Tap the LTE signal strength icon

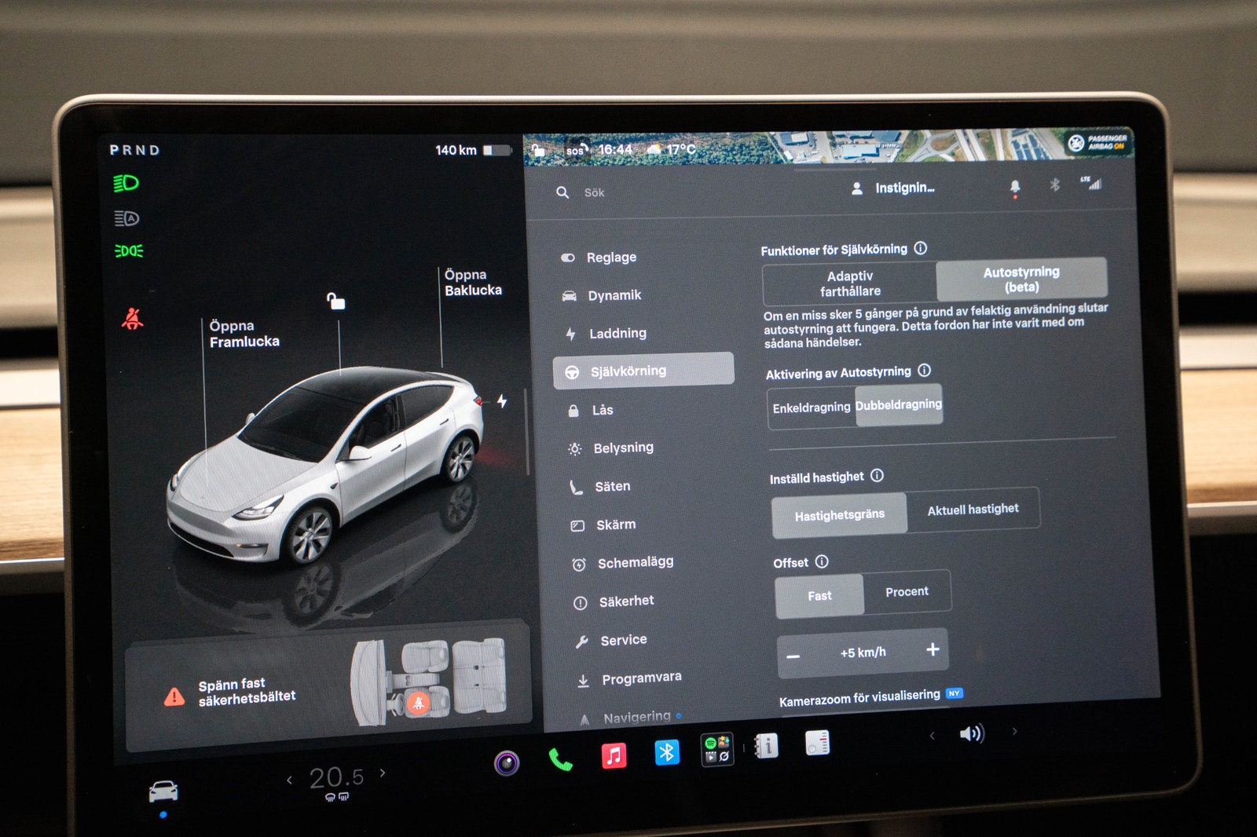pos(1091,183)
